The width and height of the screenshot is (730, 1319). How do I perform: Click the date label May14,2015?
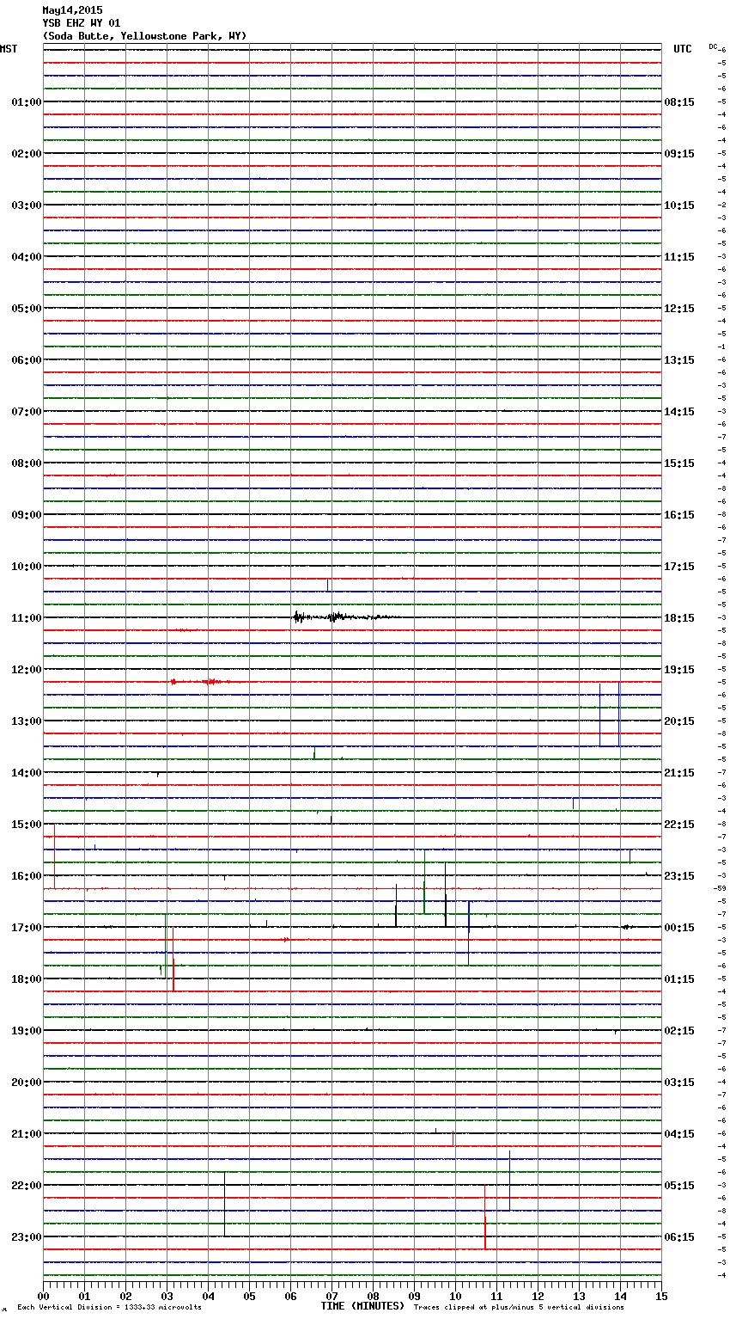click(72, 10)
